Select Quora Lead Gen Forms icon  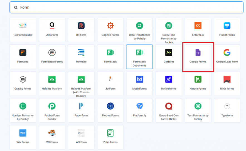(x=169, y=106)
